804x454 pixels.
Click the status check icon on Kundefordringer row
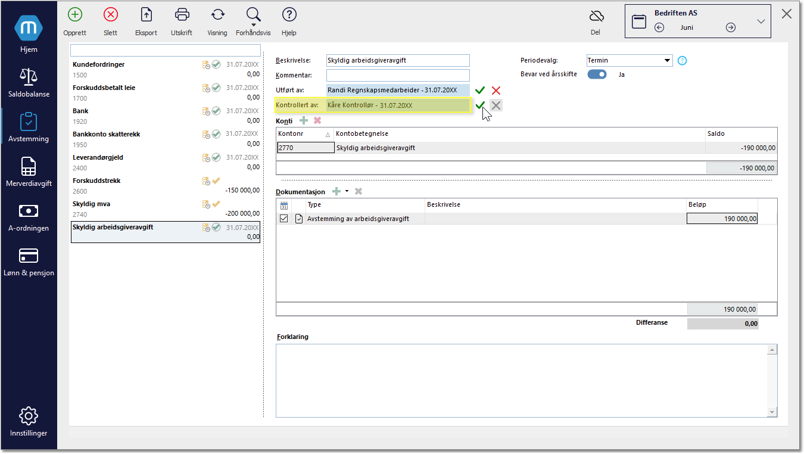click(x=216, y=64)
